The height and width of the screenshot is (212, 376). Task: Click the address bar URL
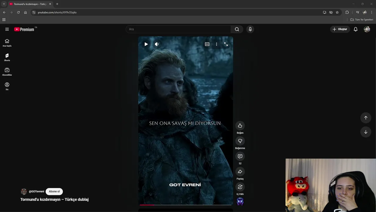pyautogui.click(x=57, y=12)
